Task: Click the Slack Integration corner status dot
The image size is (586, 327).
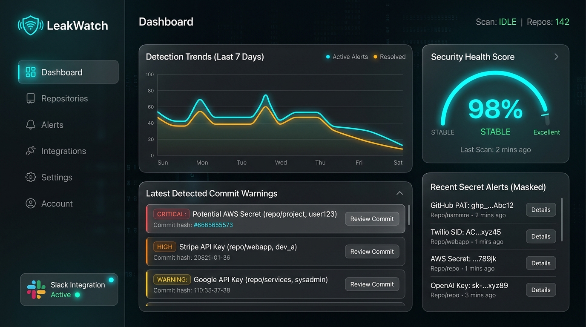Action: click(111, 280)
